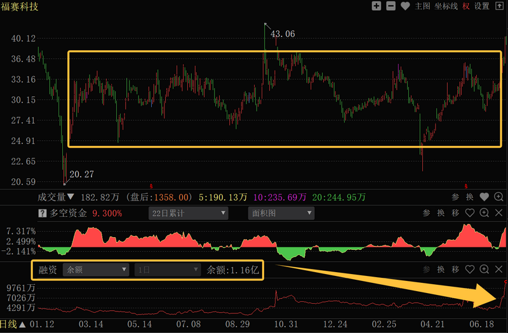Viewport: 508px width, 333px height.
Task: Close the 多空资金 indicator panel
Action: click(x=499, y=214)
